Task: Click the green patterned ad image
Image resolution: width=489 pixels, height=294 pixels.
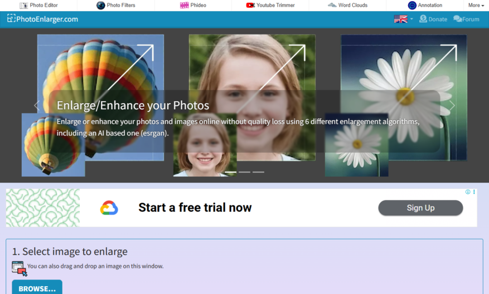Action: pyautogui.click(x=43, y=208)
